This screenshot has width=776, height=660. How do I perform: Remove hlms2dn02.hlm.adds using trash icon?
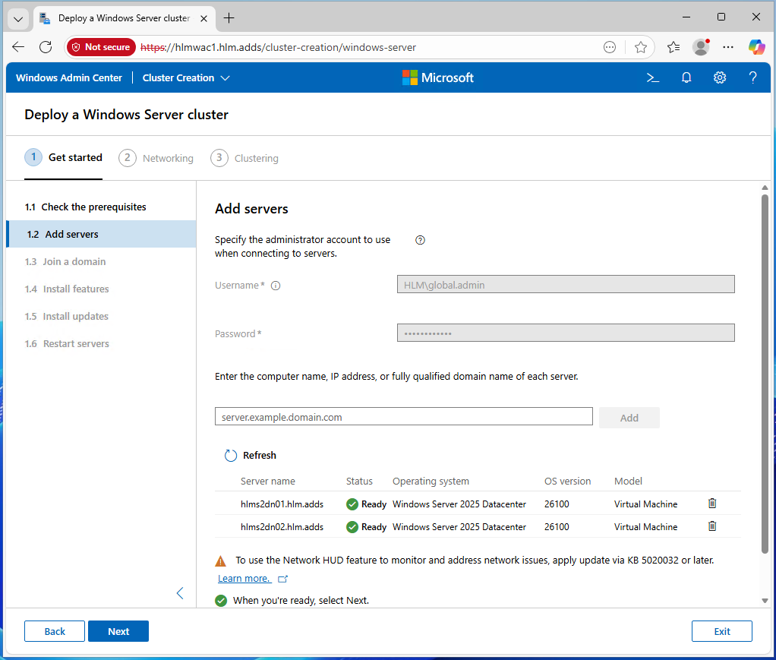[x=712, y=526]
